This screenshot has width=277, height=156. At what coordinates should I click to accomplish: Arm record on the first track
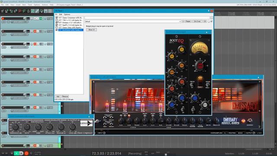[3, 19]
